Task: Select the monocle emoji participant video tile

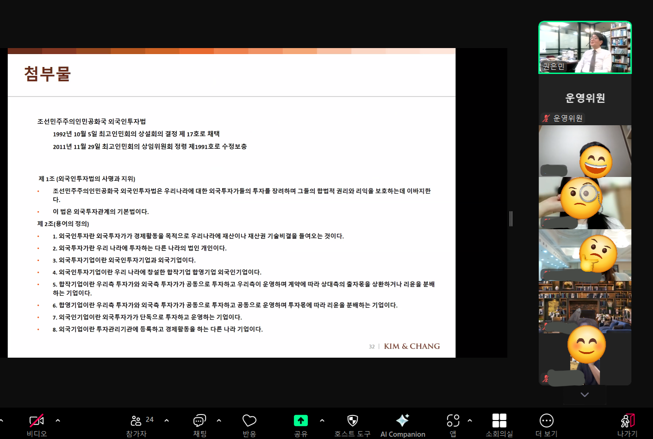Action: pyautogui.click(x=585, y=203)
